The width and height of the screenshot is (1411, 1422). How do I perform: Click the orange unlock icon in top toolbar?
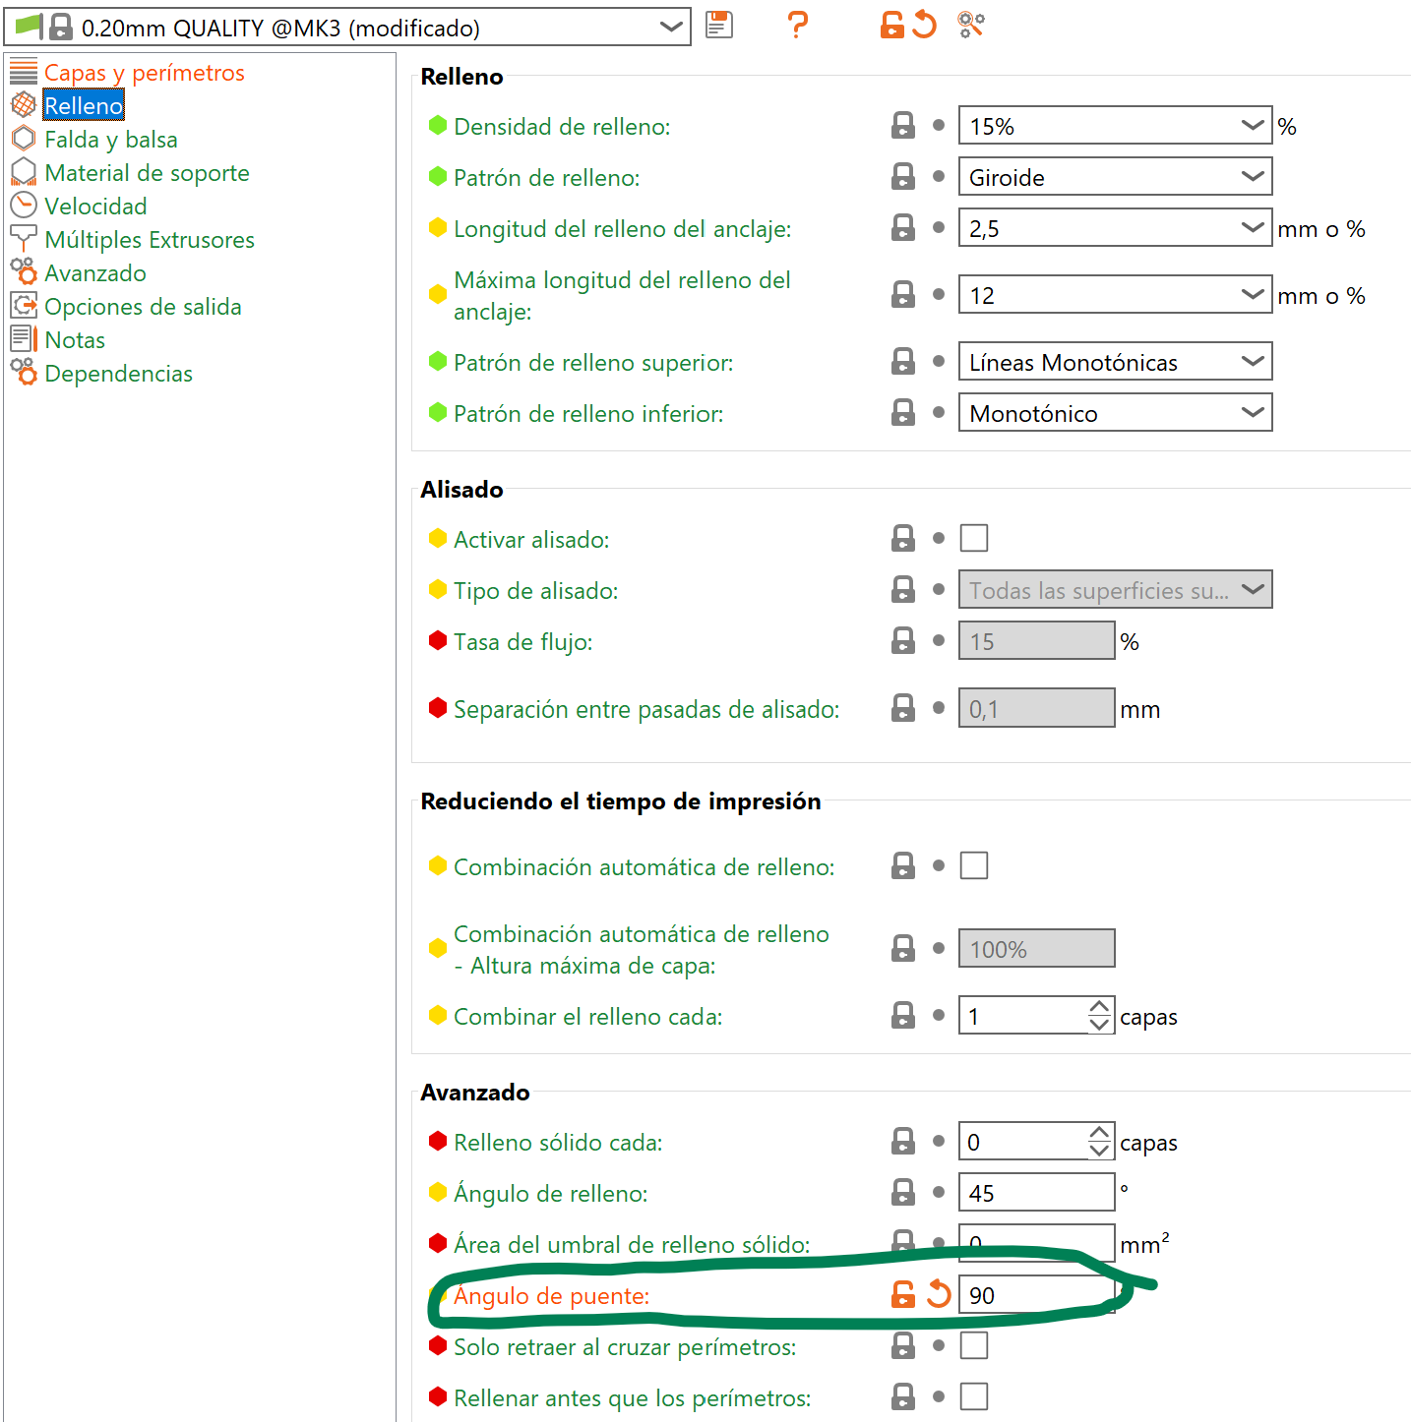tap(891, 25)
